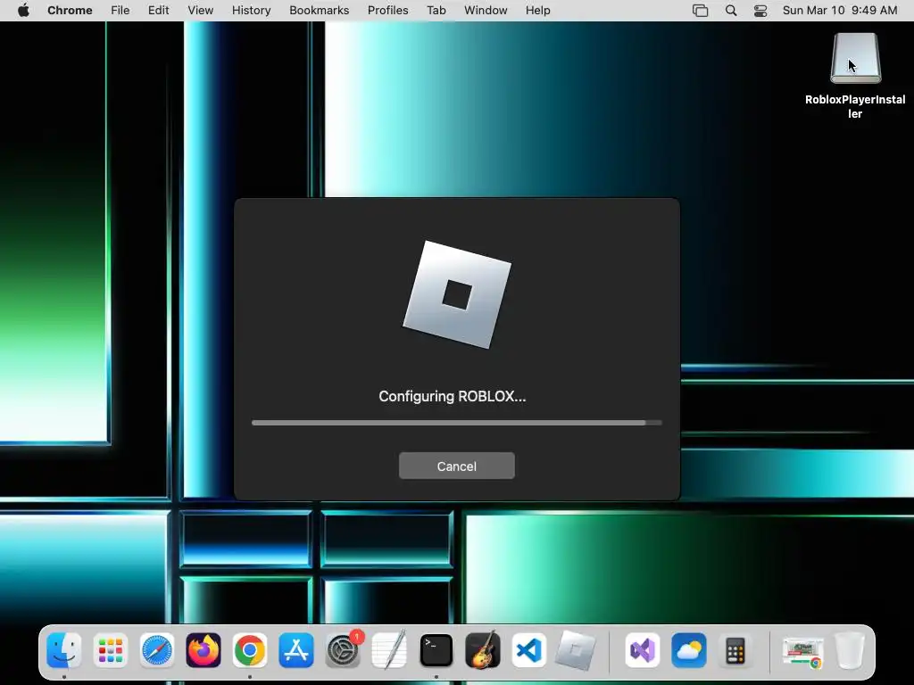Launch Visual Studio Code from the Dock

coord(528,650)
